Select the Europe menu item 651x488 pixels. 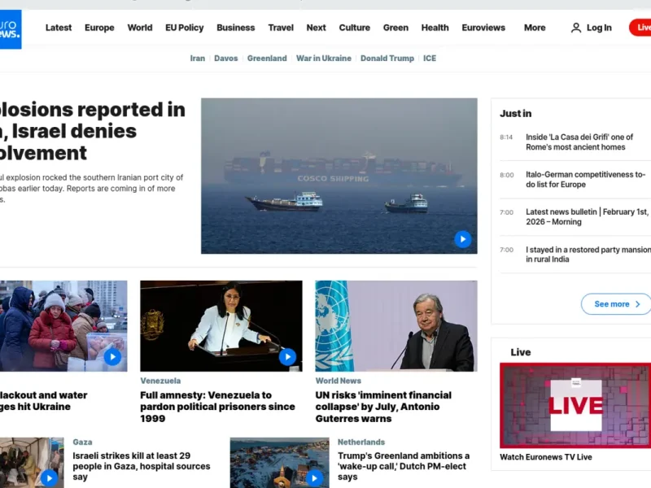point(99,27)
